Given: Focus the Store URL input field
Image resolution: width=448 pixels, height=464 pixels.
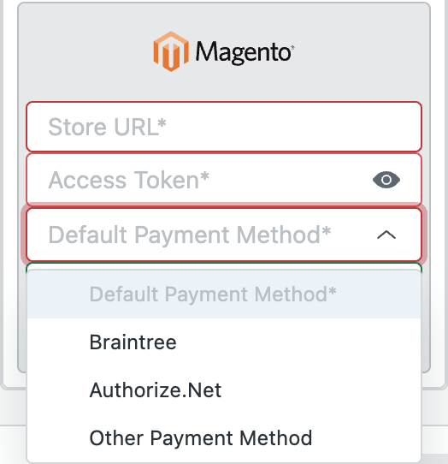Looking at the screenshot, I should (x=224, y=127).
